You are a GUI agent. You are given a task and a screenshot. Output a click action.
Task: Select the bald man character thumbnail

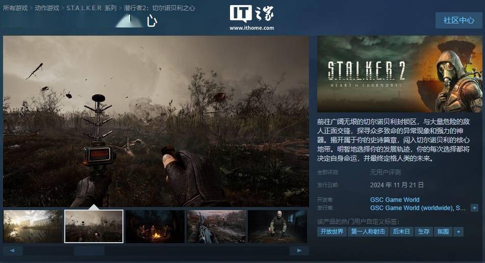coord(277,226)
